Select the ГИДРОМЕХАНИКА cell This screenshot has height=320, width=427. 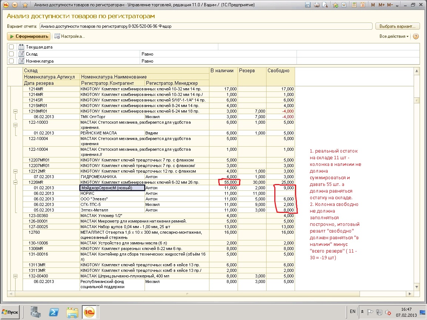click(x=112, y=177)
